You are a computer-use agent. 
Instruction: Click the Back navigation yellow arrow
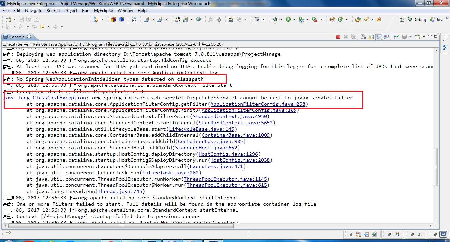click(42, 27)
